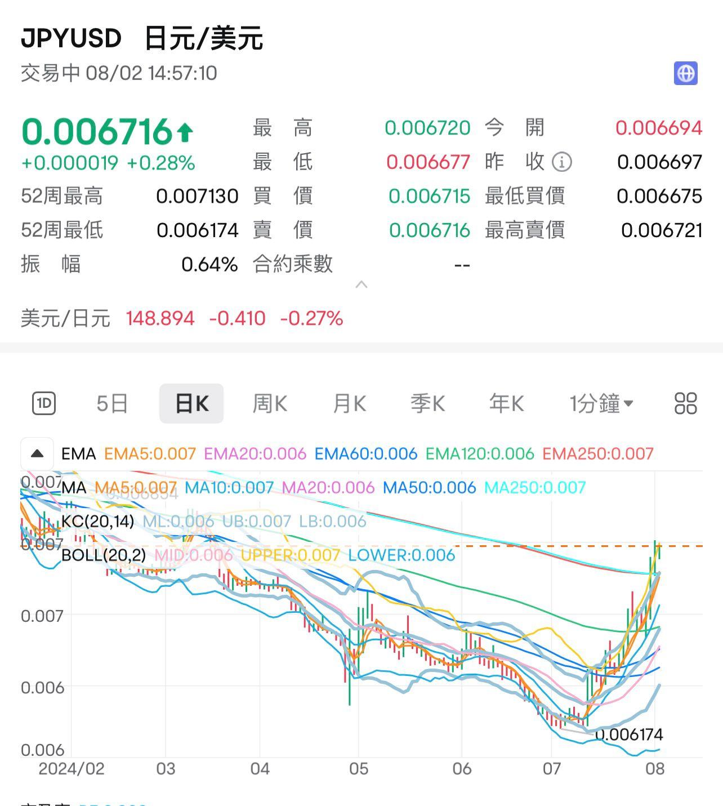Click the dashed orange price line
723x806 pixels.
click(563, 547)
